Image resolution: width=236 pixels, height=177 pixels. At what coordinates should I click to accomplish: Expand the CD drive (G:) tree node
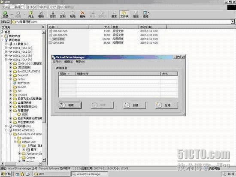6,126
